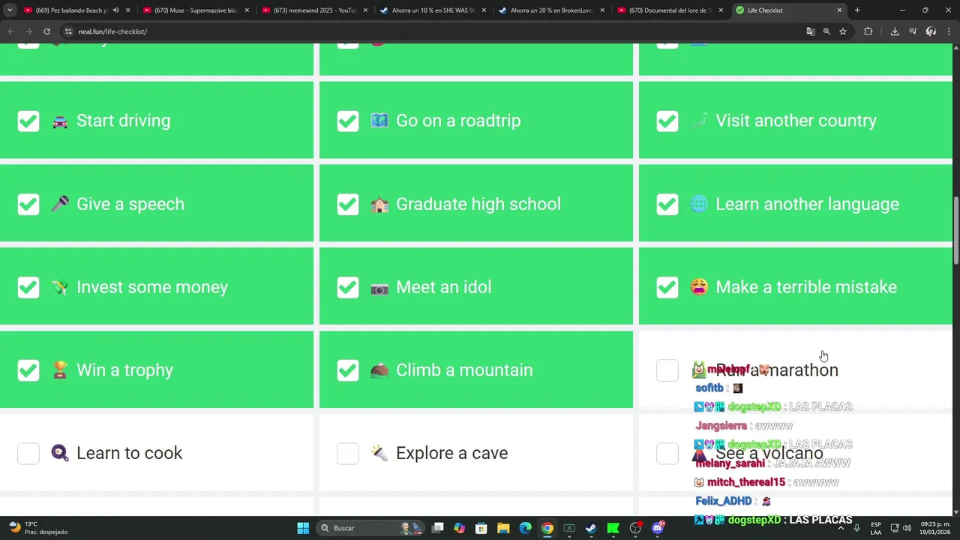Open the weather widget on taskbar
Image resolution: width=960 pixels, height=540 pixels.
click(37, 528)
